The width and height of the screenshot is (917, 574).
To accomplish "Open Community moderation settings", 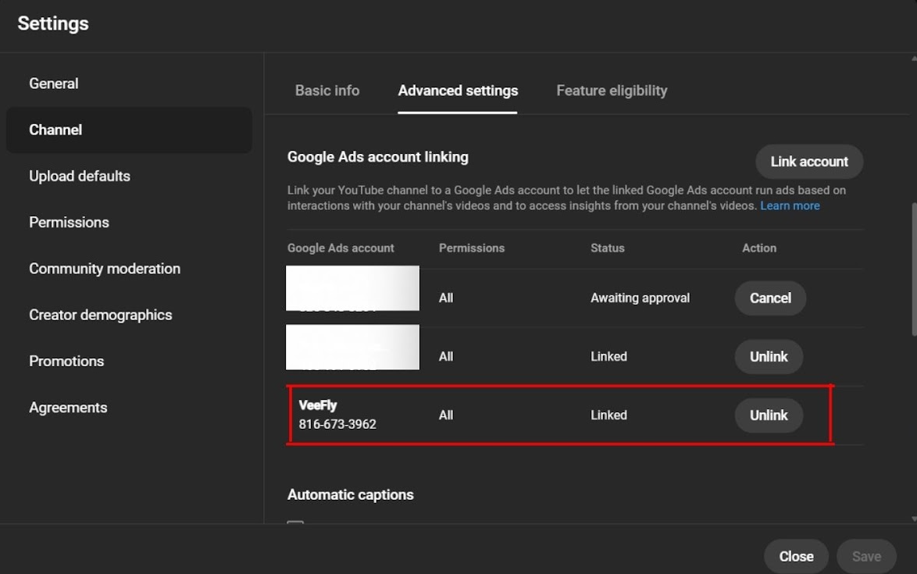I will click(129, 269).
